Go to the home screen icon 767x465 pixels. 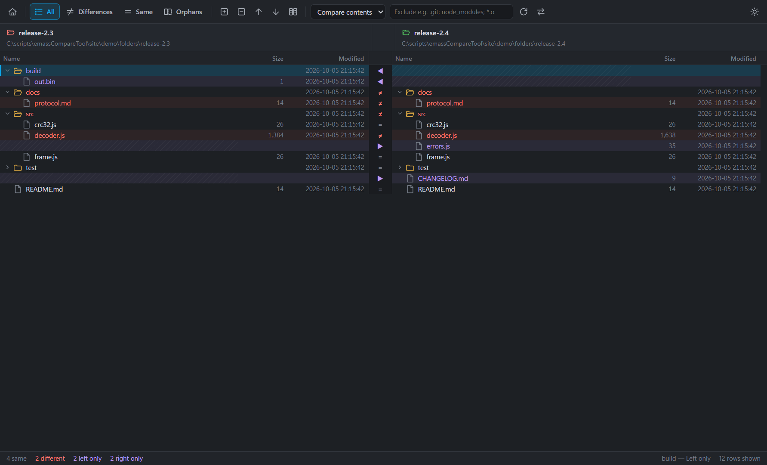[x=12, y=12]
